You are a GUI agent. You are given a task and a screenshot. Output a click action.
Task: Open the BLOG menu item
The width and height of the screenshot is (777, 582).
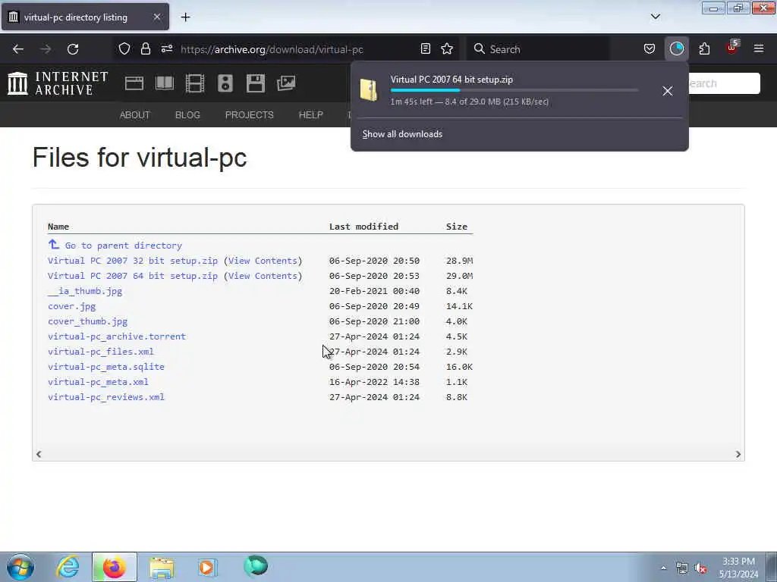click(x=187, y=115)
